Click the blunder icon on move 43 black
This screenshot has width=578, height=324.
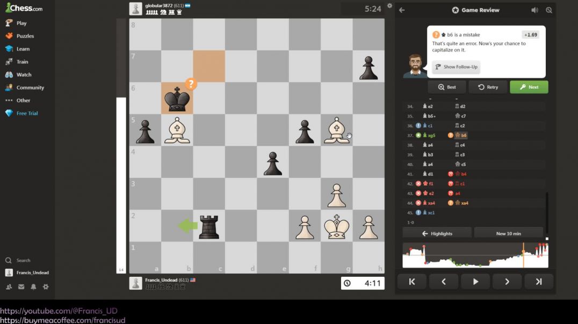[450, 193]
